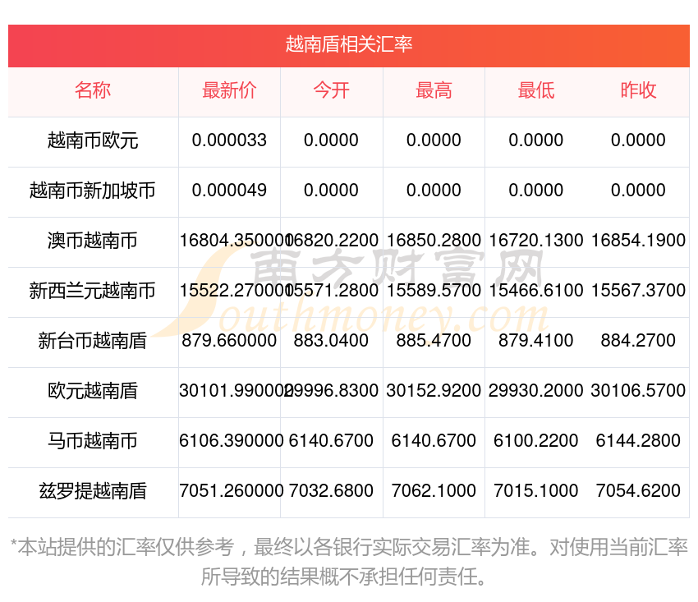Click the 澳币越南币 low value 16720.1300

[x=536, y=241]
